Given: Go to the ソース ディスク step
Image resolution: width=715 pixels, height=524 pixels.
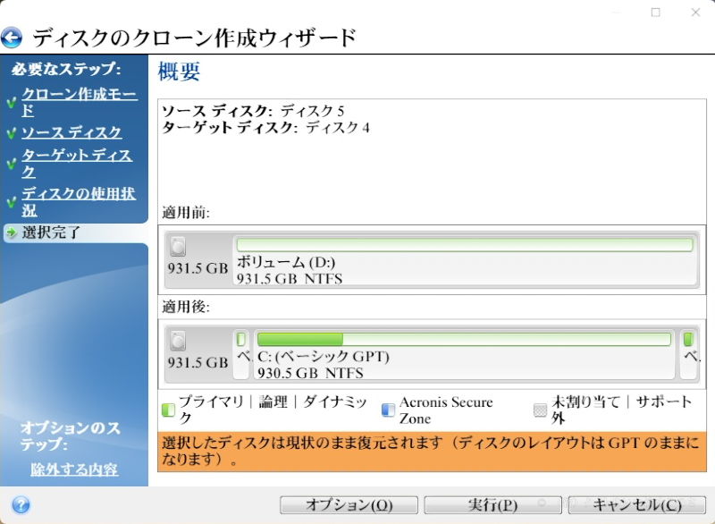Looking at the screenshot, I should point(71,132).
